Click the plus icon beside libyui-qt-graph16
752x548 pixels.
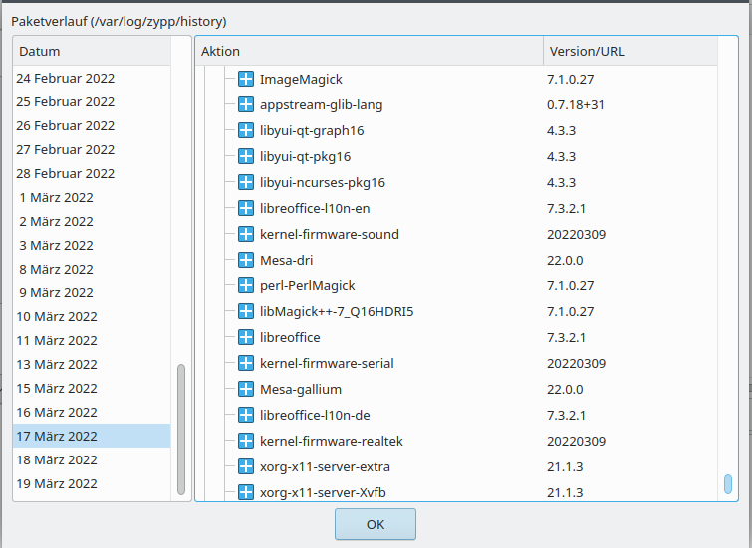click(x=246, y=130)
